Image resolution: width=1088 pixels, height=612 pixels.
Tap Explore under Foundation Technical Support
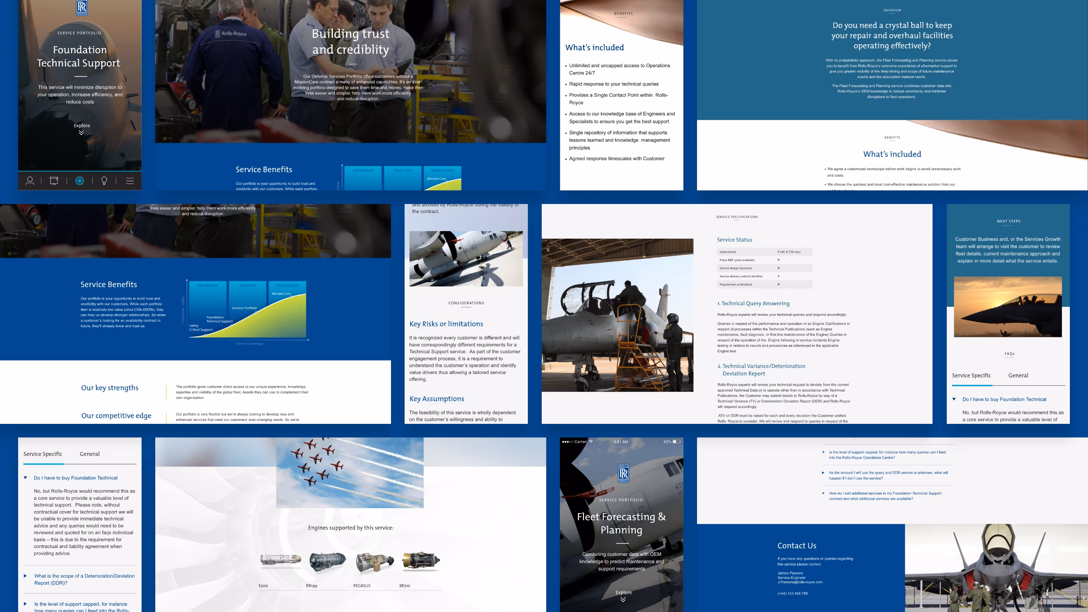click(x=82, y=125)
